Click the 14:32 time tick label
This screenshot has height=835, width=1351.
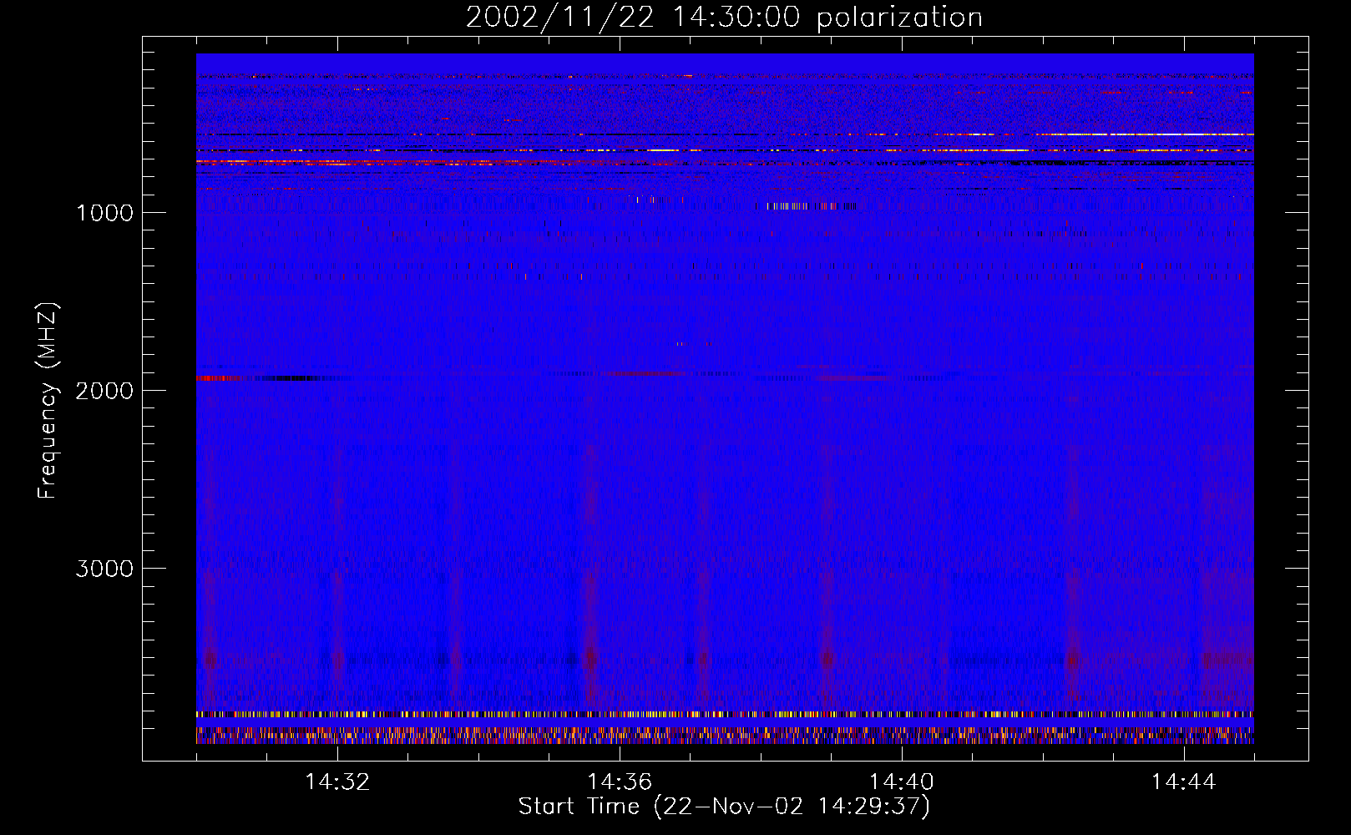click(337, 782)
